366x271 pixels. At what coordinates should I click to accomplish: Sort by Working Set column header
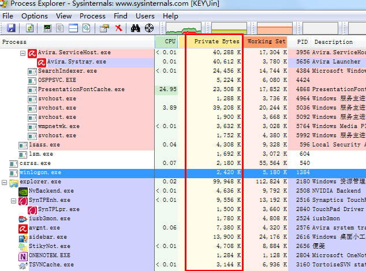point(266,42)
